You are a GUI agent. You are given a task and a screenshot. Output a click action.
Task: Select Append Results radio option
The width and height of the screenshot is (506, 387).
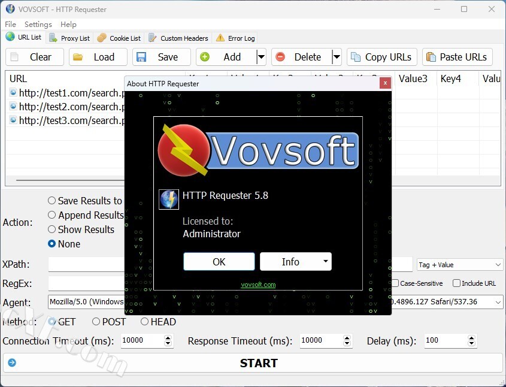coord(51,214)
